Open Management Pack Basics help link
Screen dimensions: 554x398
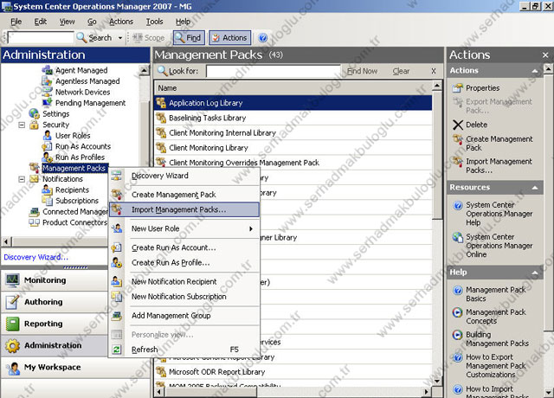[495, 294]
